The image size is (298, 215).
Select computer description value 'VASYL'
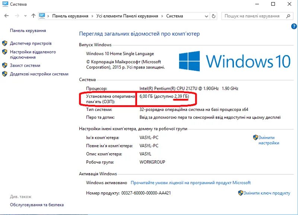[x=145, y=154]
